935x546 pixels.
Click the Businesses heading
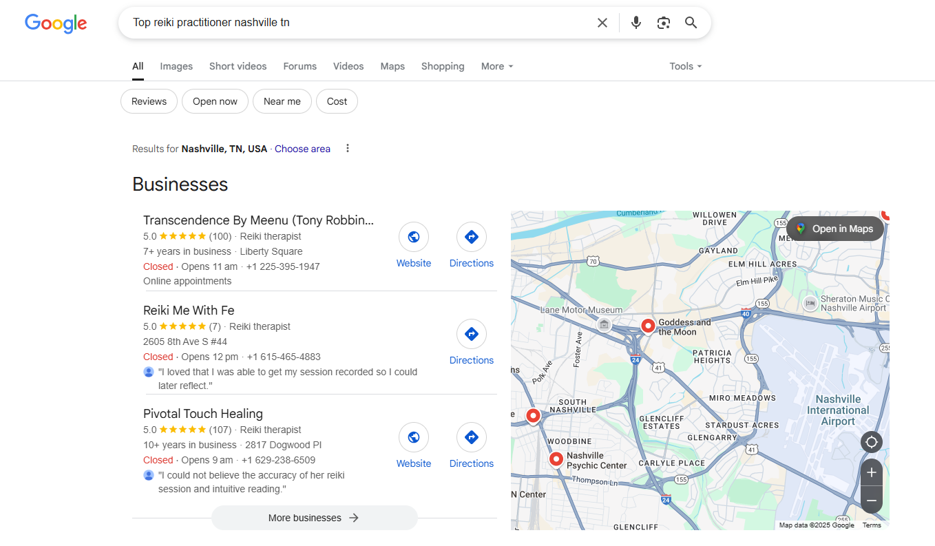pyautogui.click(x=180, y=185)
